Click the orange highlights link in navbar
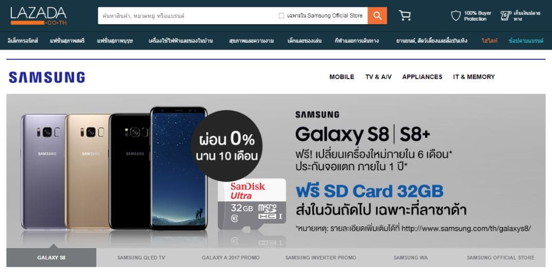 click(489, 41)
